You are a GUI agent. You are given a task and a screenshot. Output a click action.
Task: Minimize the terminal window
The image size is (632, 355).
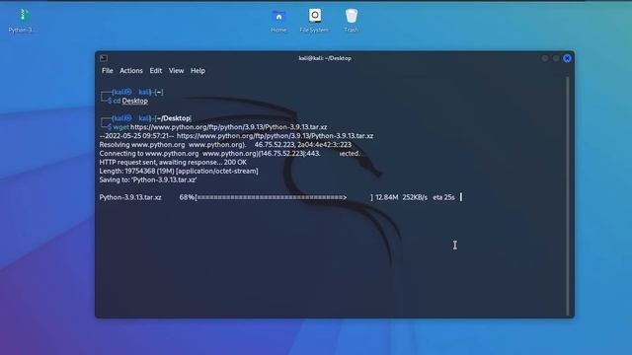[545, 58]
